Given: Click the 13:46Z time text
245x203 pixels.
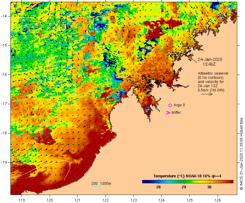Looking at the screenshot, I should (209, 64).
